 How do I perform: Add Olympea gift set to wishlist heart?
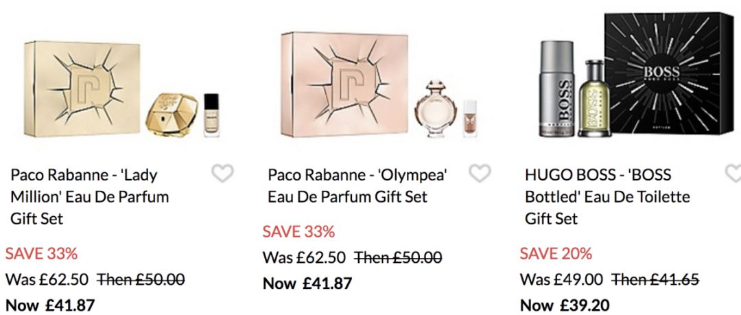tap(480, 174)
